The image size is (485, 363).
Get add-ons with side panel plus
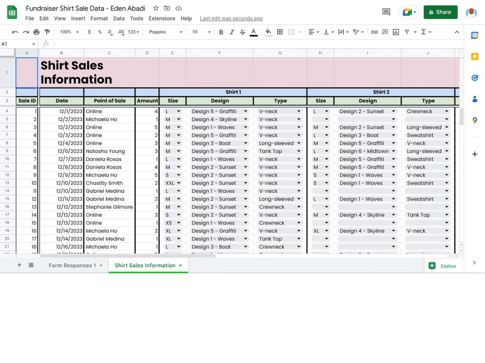point(474,154)
